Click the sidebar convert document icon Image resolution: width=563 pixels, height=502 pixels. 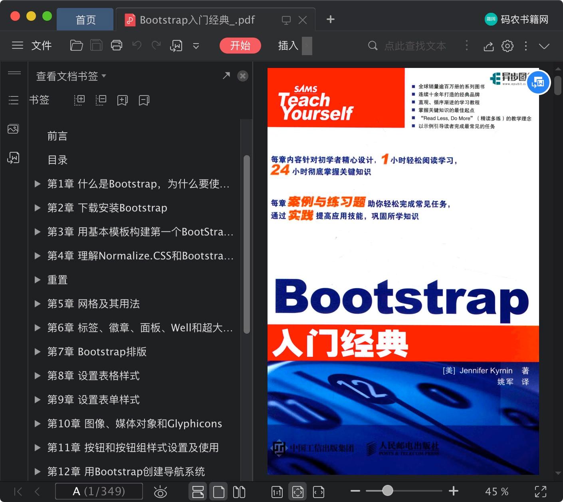[13, 157]
